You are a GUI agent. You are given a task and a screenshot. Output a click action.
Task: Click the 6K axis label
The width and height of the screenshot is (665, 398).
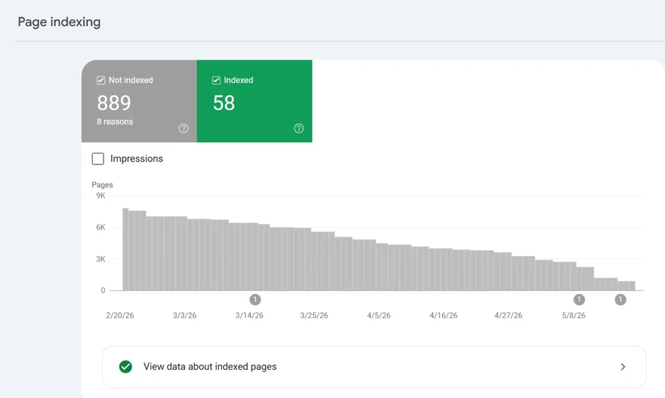pyautogui.click(x=101, y=228)
